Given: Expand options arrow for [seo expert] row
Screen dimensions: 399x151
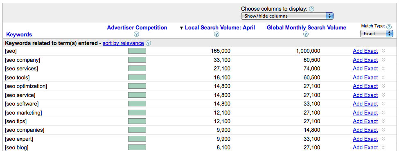Looking at the screenshot, I should click(x=383, y=139).
